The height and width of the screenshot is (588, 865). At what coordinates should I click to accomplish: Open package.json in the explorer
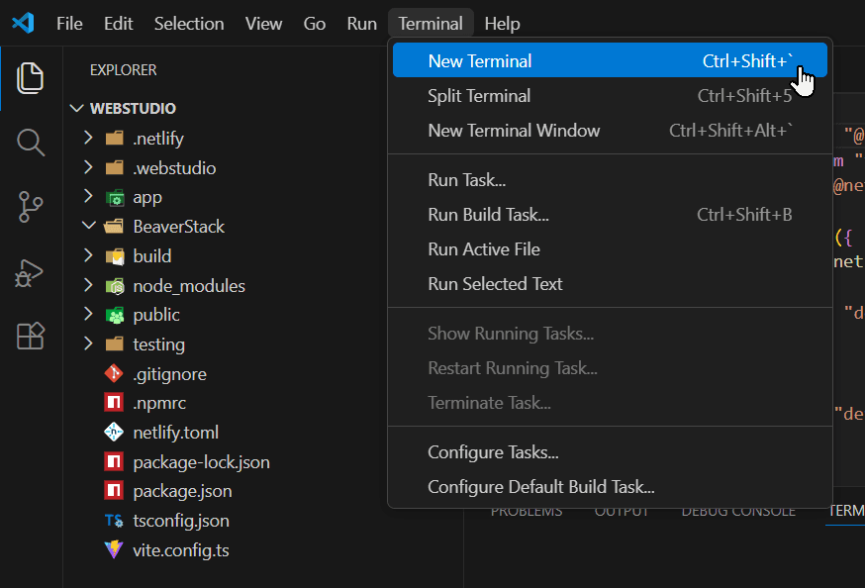click(182, 491)
